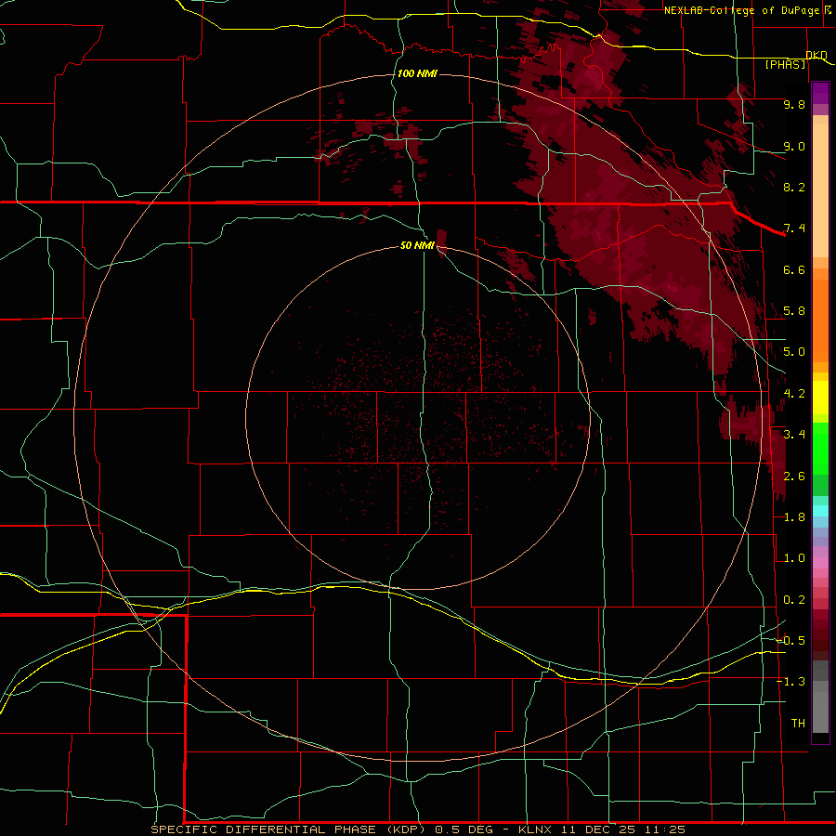Image resolution: width=836 pixels, height=836 pixels.
Task: Click the 5.8 value on color scale
Action: [794, 311]
